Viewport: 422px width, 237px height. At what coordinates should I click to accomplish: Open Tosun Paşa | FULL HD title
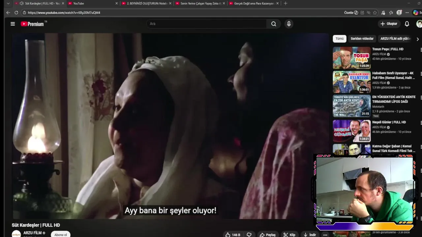(388, 49)
